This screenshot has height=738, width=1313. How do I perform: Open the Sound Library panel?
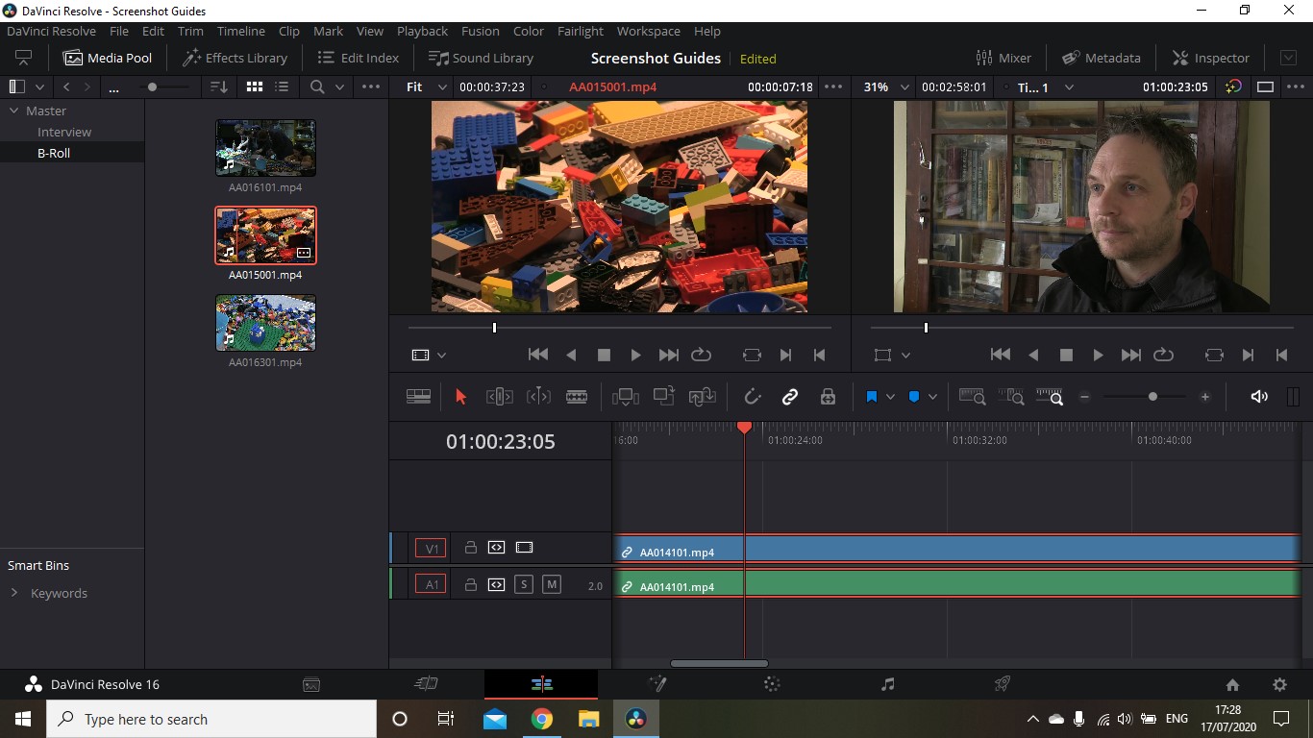coord(481,58)
